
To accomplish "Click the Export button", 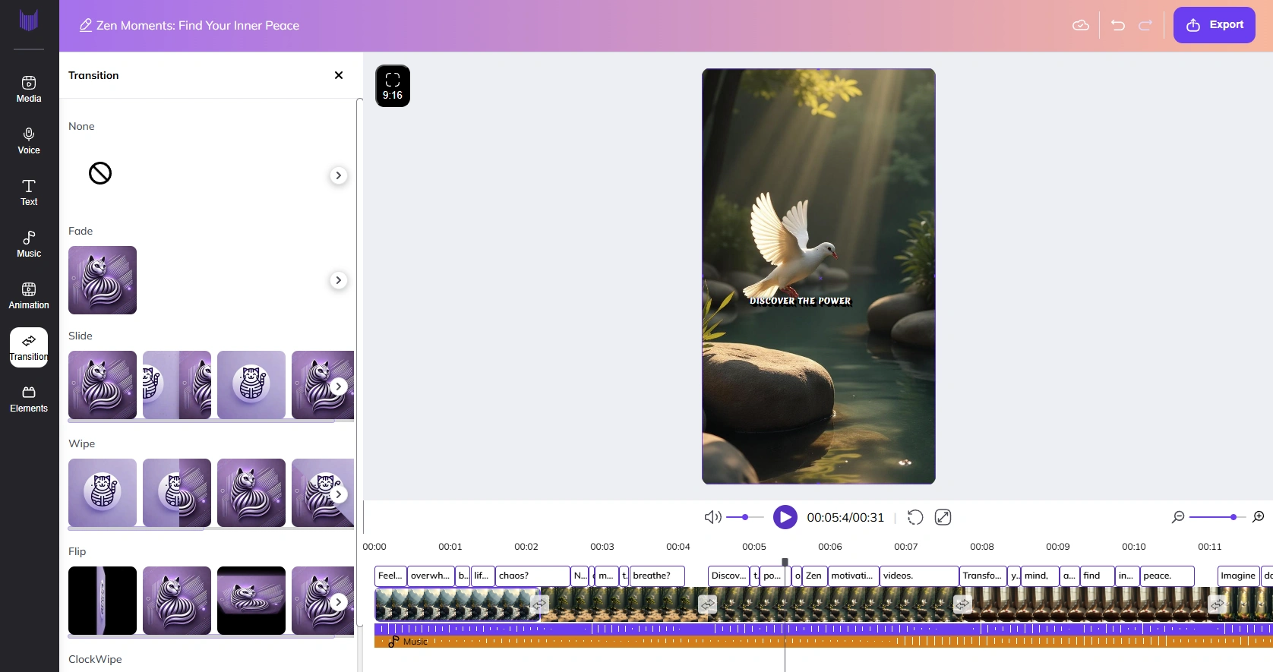I will [1215, 25].
